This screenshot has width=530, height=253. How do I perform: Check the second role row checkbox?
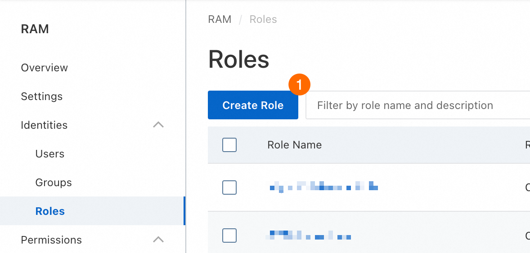(x=229, y=236)
